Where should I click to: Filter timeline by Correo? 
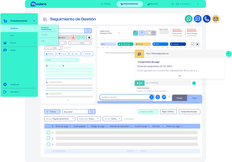143,44
